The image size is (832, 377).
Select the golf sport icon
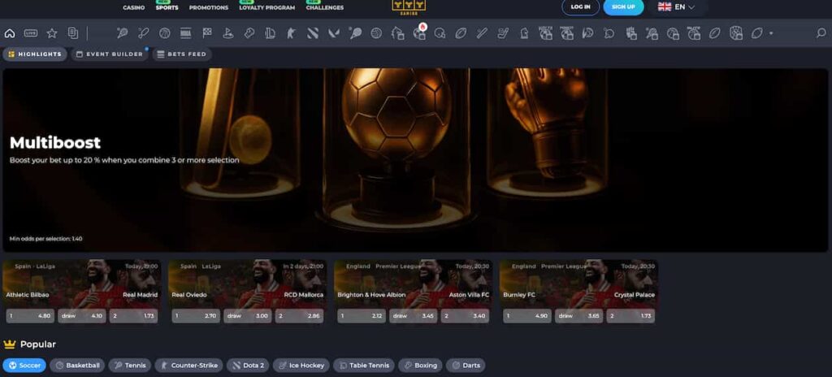click(228, 33)
